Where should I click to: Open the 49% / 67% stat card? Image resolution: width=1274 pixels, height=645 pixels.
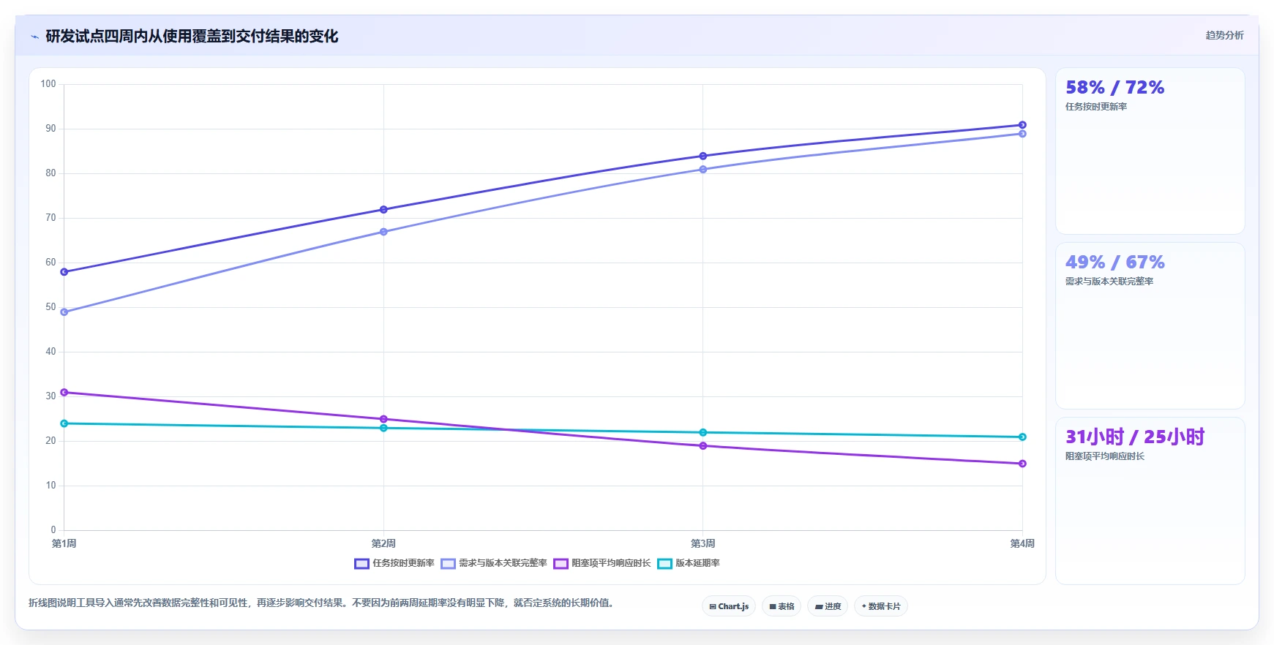(1150, 326)
